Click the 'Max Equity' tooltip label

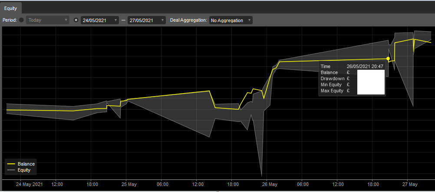coord(332,91)
